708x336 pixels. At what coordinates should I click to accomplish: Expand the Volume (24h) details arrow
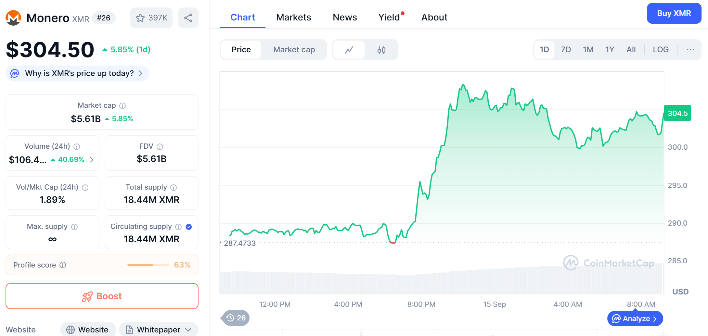coord(92,160)
